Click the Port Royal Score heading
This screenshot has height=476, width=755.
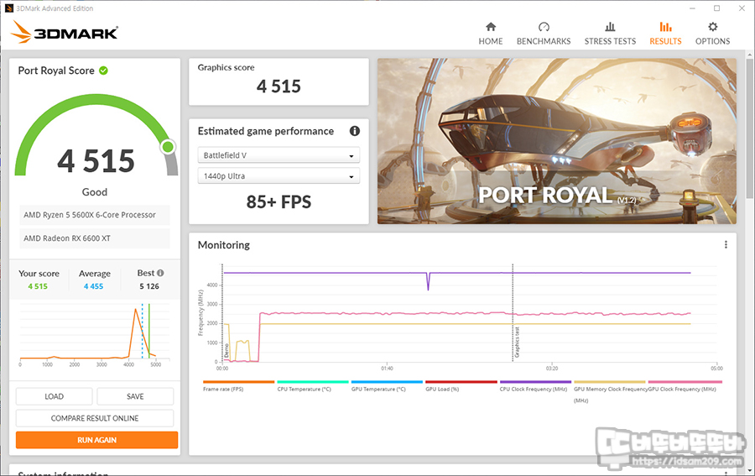point(56,71)
